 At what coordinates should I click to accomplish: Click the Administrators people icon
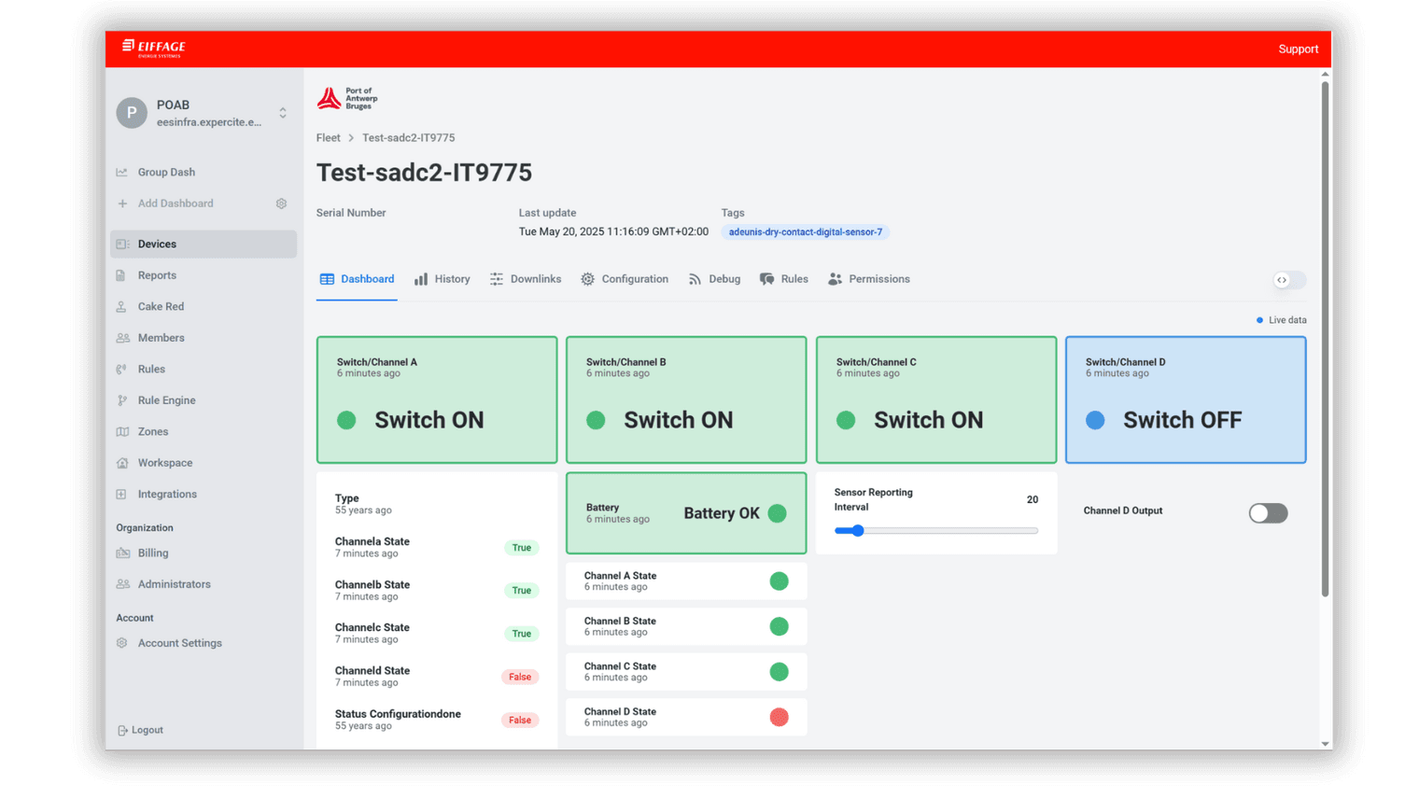(x=122, y=584)
